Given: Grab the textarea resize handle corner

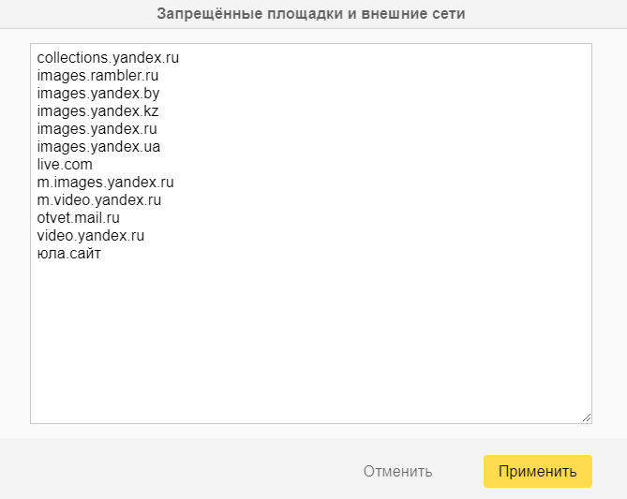Looking at the screenshot, I should (x=587, y=418).
